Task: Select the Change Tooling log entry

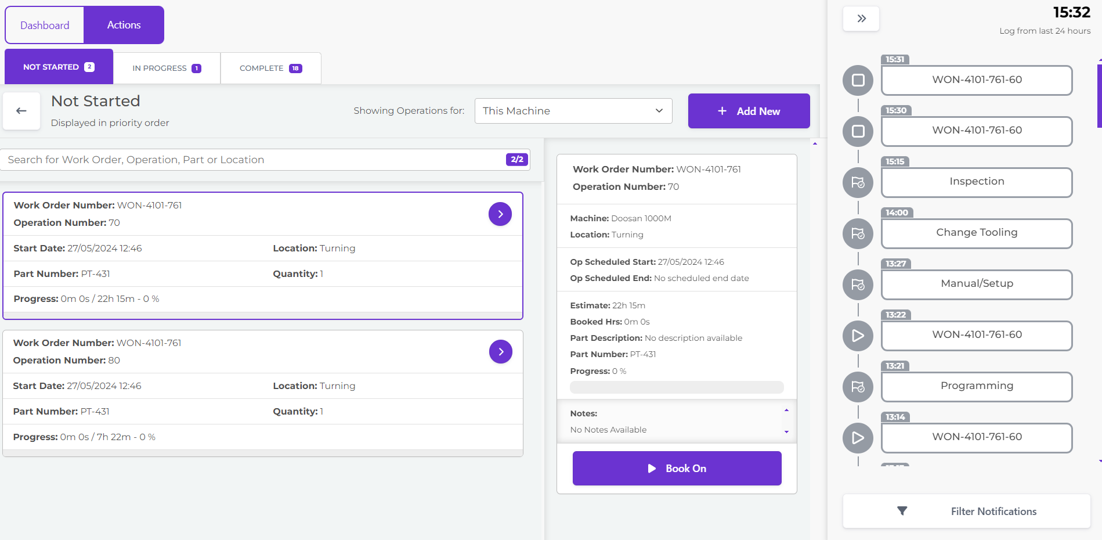Action: [976, 233]
